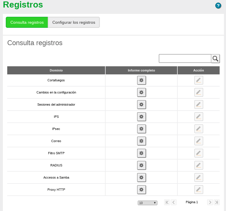
Task: Go to the previous page of results
Action: [x=174, y=202]
